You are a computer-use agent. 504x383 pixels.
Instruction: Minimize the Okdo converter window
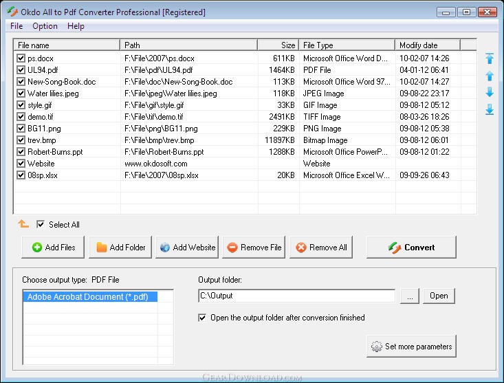[x=446, y=12]
